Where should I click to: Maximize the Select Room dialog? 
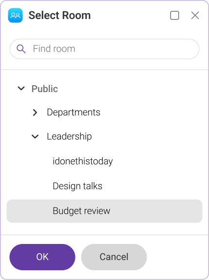(174, 16)
